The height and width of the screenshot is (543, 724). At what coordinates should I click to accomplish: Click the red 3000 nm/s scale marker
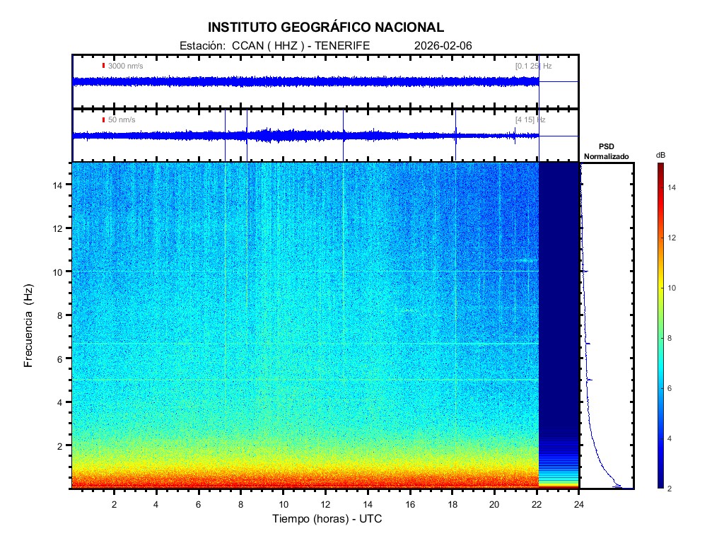pos(103,66)
